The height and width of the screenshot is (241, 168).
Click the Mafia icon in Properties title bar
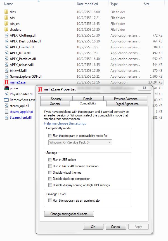[40, 89]
